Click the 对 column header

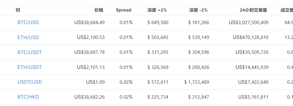tap(18, 10)
